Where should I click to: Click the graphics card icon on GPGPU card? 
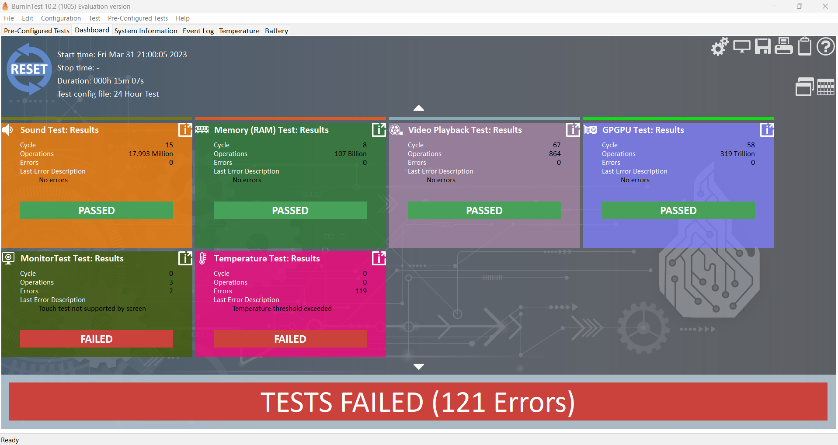[x=590, y=130]
